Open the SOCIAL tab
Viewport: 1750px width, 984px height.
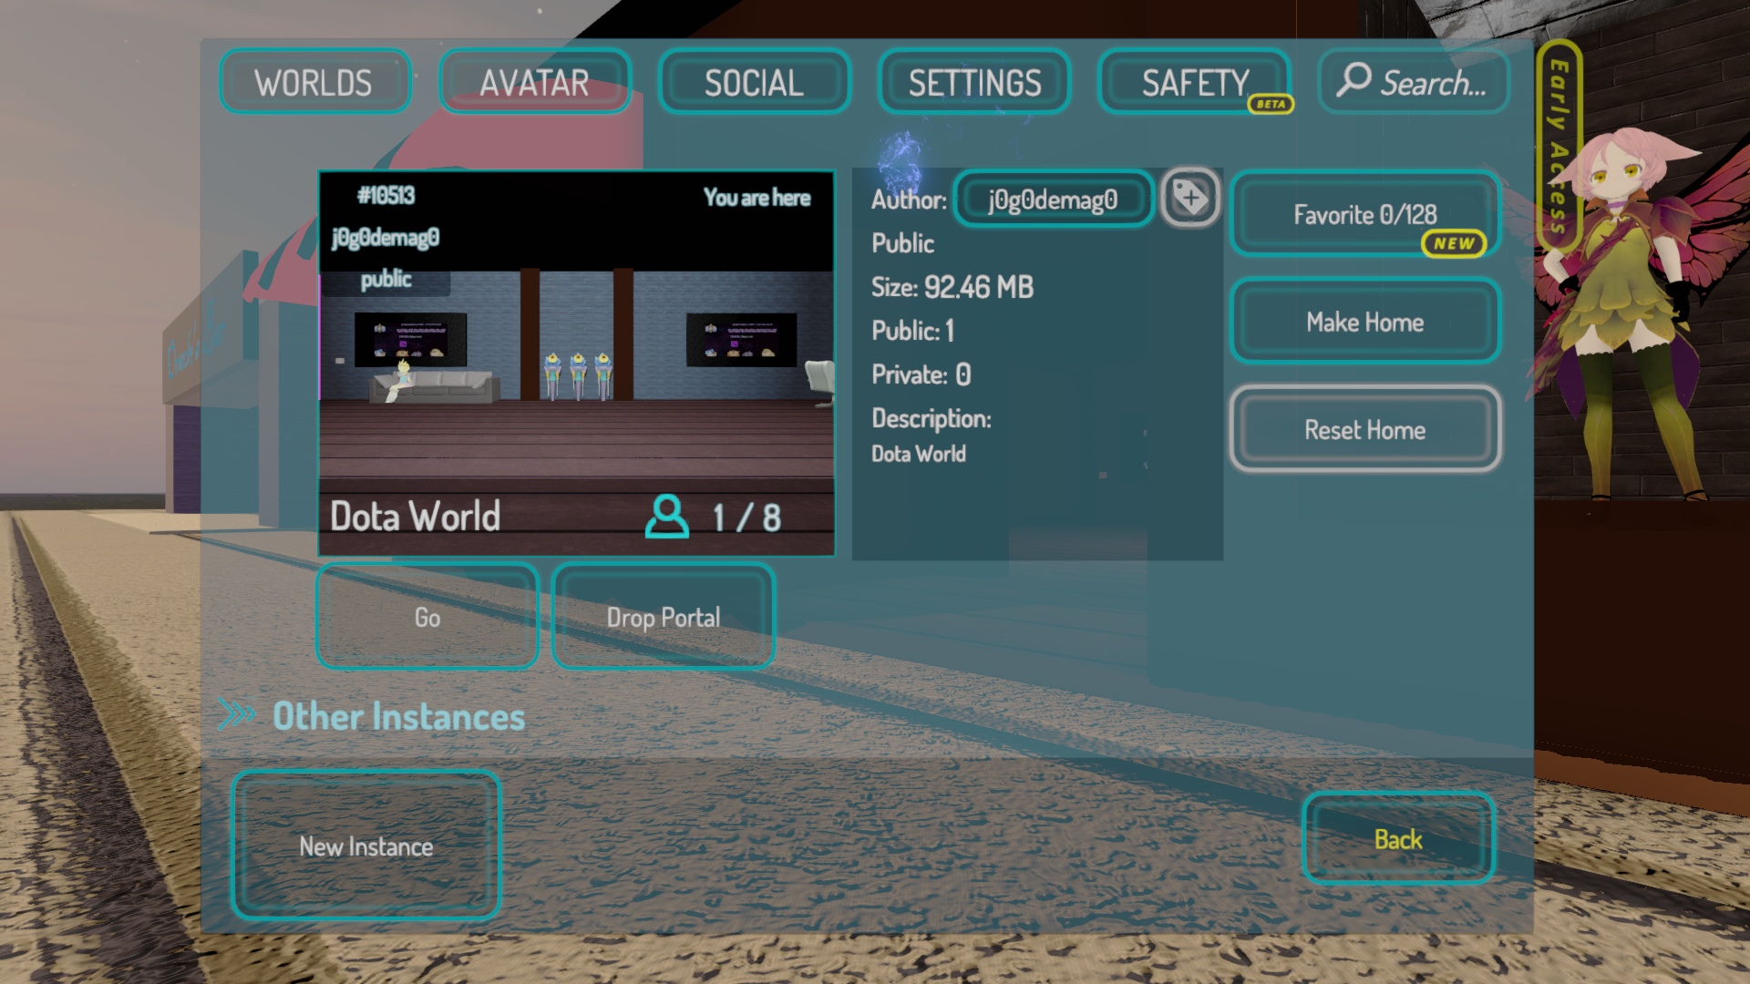pyautogui.click(x=754, y=82)
